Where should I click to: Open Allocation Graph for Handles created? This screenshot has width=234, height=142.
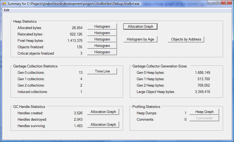[x=103, y=112]
